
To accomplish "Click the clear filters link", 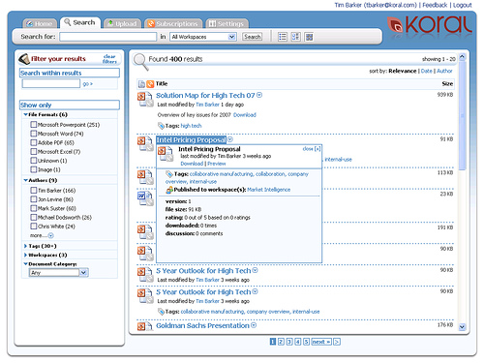I will (109, 59).
